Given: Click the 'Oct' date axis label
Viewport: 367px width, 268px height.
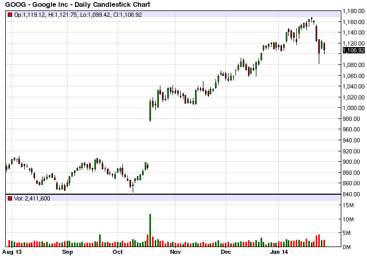Looking at the screenshot, I should pos(117,252).
